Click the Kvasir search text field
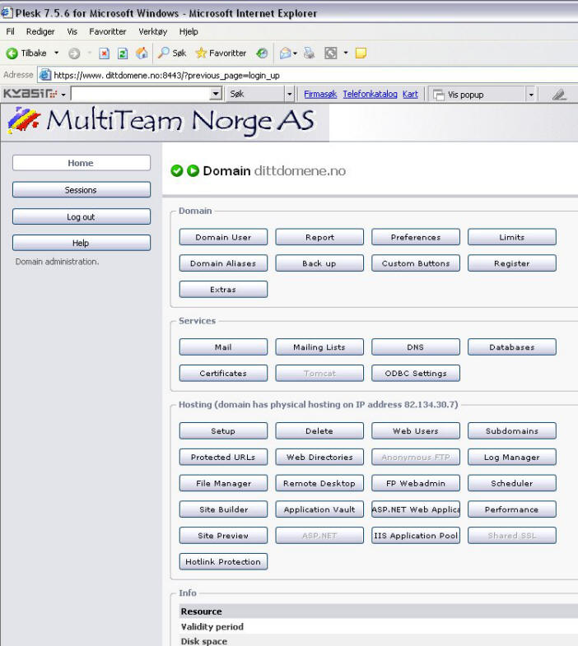Viewport: 578px width, 646px height. point(140,94)
